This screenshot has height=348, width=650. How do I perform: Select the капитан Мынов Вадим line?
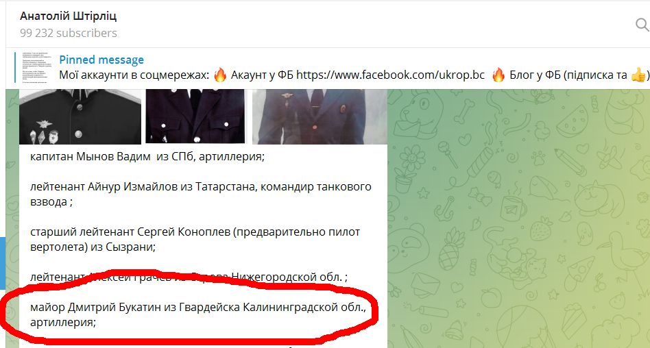147,157
